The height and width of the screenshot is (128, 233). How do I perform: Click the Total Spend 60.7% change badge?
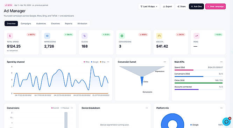click(x=31, y=34)
